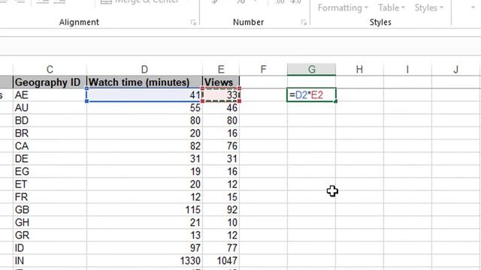Select the cell with geography 'CA'
Viewport: 481px width, 270px height.
[50, 146]
